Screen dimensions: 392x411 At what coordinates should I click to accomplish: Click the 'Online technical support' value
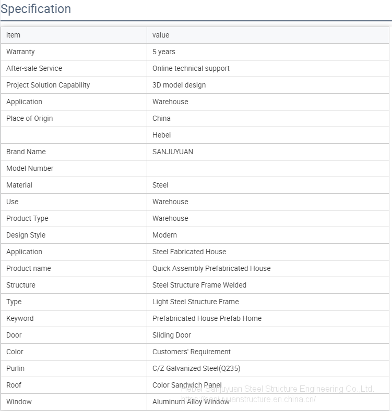[x=191, y=68]
